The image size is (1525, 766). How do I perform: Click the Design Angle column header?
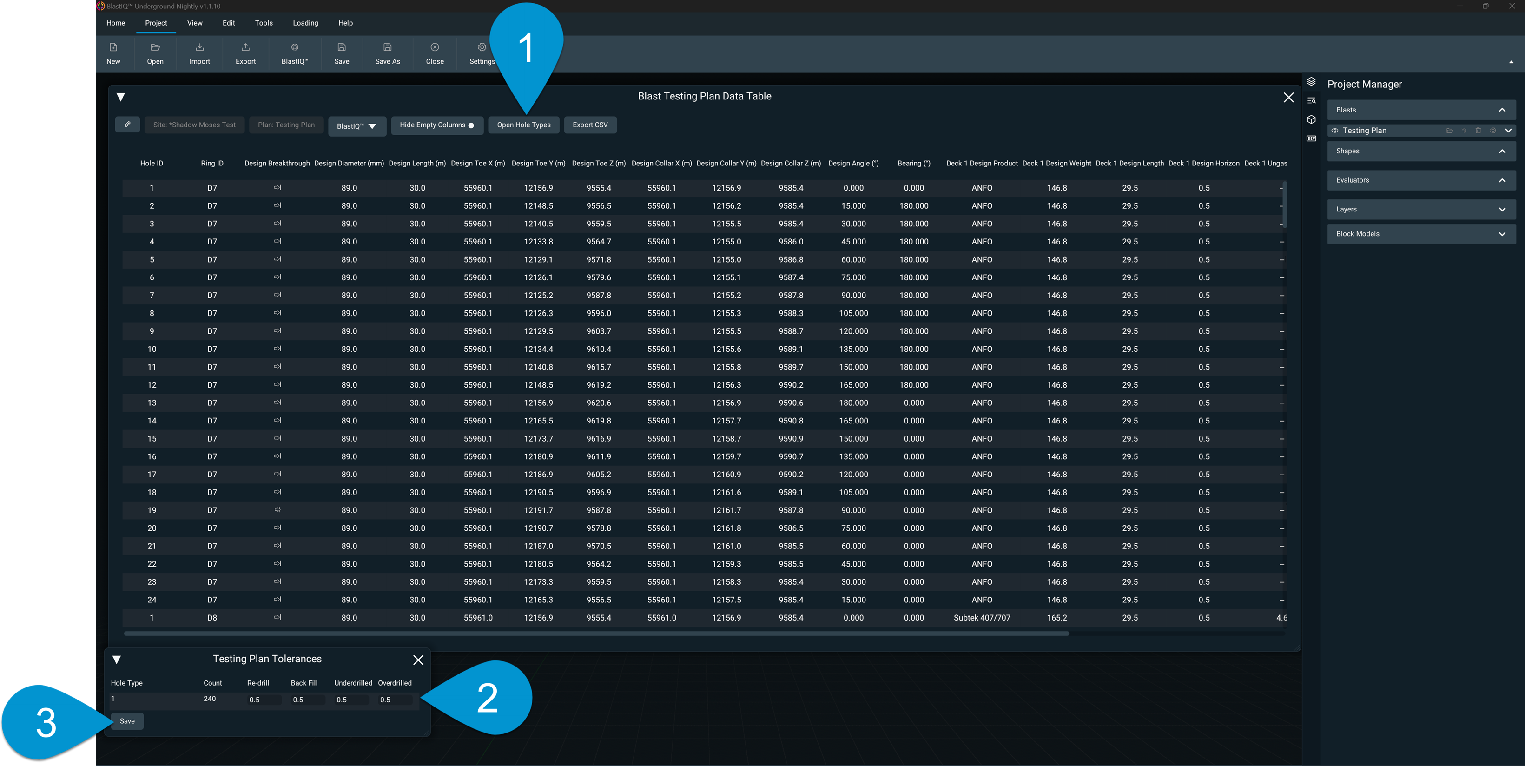pos(853,164)
